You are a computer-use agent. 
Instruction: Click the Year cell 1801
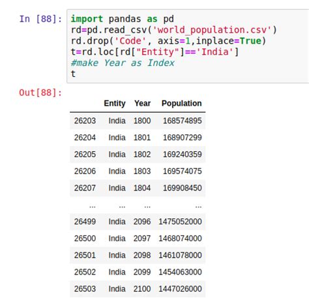tap(142, 138)
